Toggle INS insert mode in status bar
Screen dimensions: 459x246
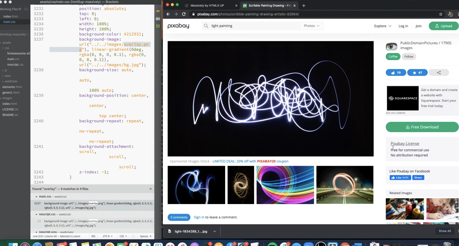(93, 236)
